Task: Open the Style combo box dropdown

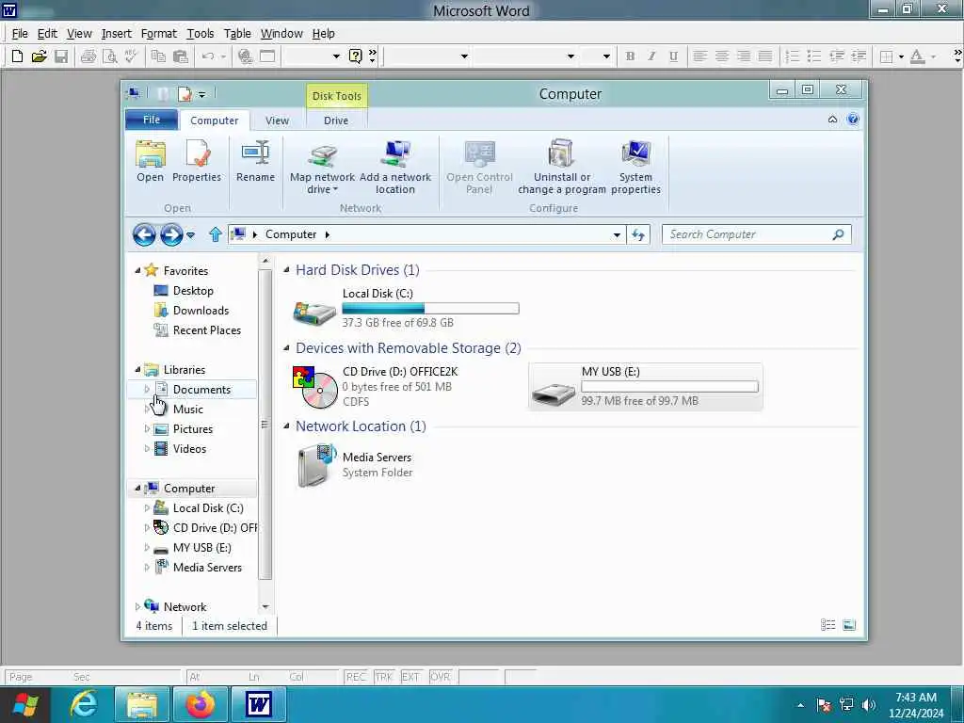Action: click(x=464, y=56)
